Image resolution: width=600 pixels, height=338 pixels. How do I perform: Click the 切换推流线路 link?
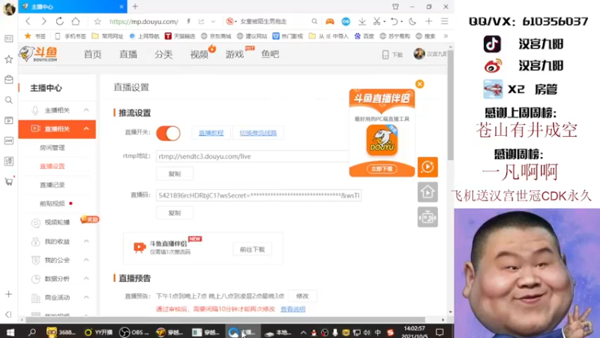[258, 133]
